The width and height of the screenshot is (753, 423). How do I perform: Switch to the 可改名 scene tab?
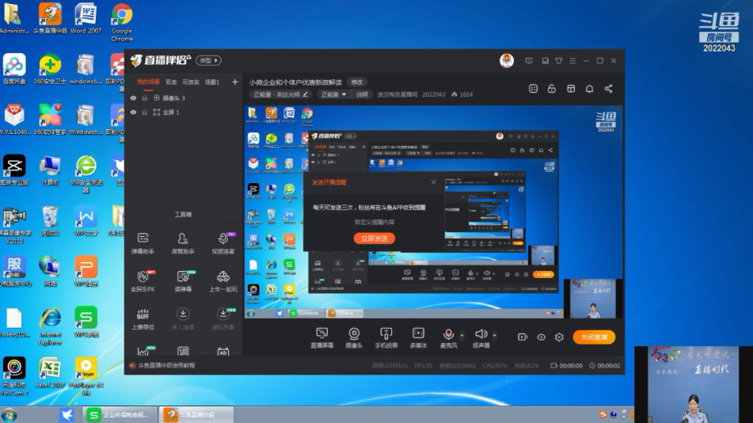(x=191, y=82)
